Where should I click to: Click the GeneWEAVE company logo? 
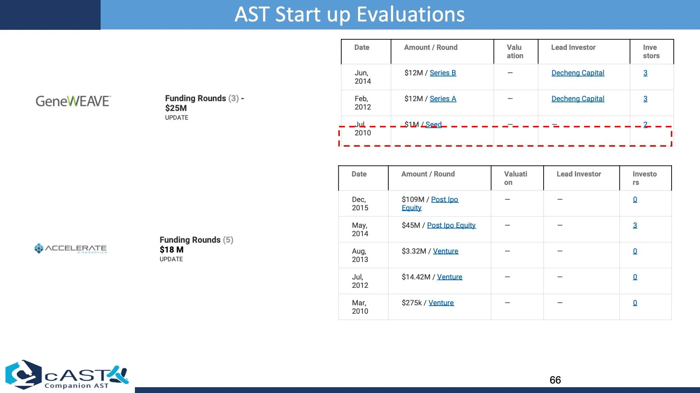pos(73,101)
